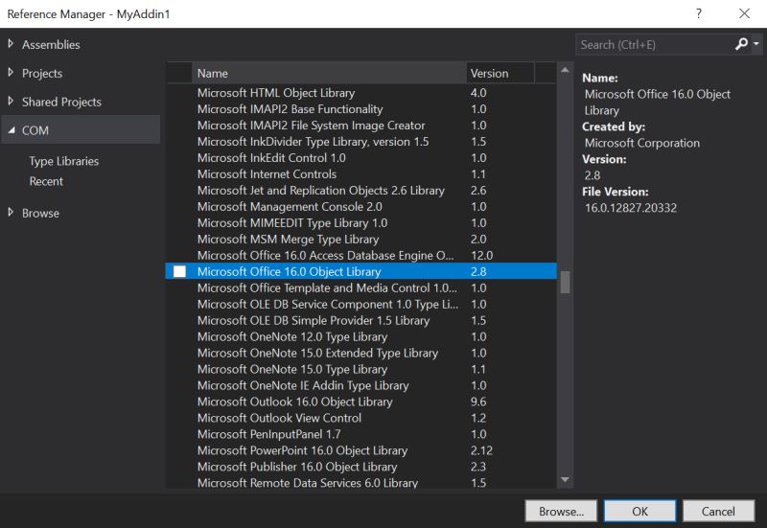Viewport: 767px width, 528px height.
Task: Expand the Shared Projects category
Action: coord(11,102)
